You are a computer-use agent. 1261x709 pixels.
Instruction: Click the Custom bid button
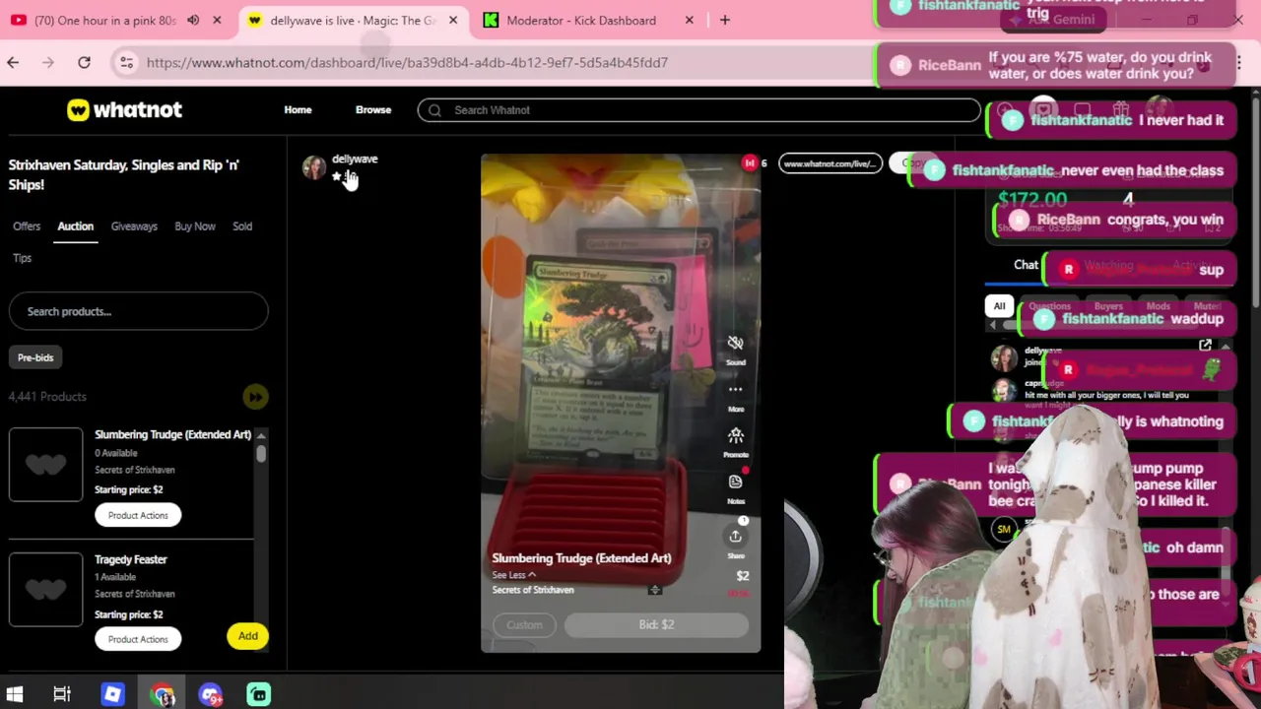click(524, 624)
